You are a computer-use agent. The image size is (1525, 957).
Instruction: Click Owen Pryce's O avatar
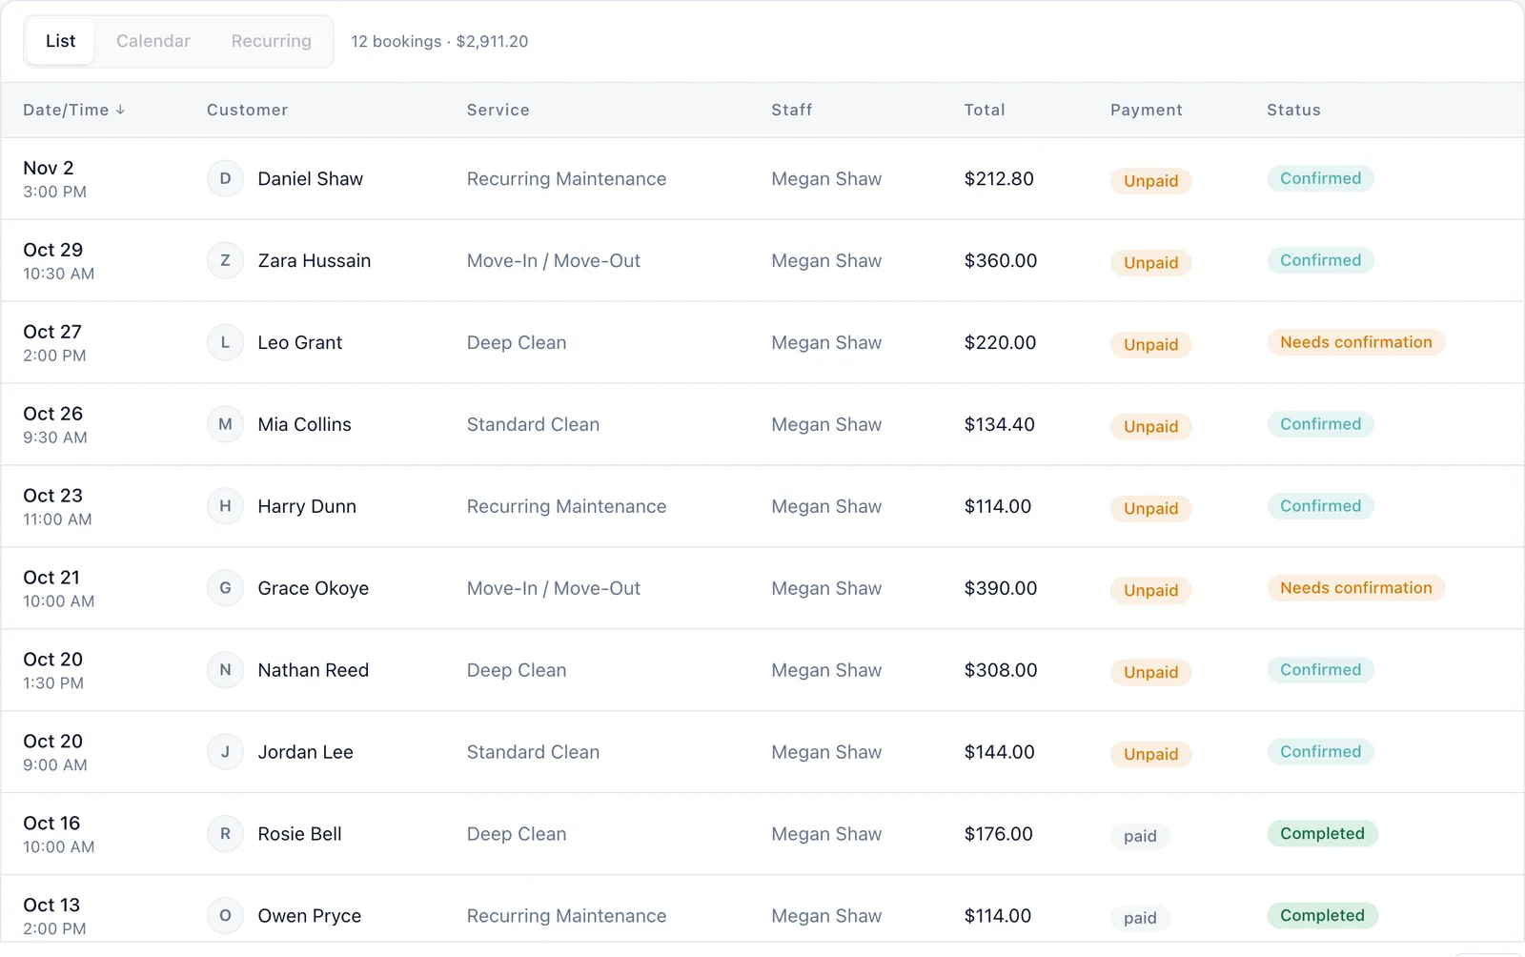[225, 916]
